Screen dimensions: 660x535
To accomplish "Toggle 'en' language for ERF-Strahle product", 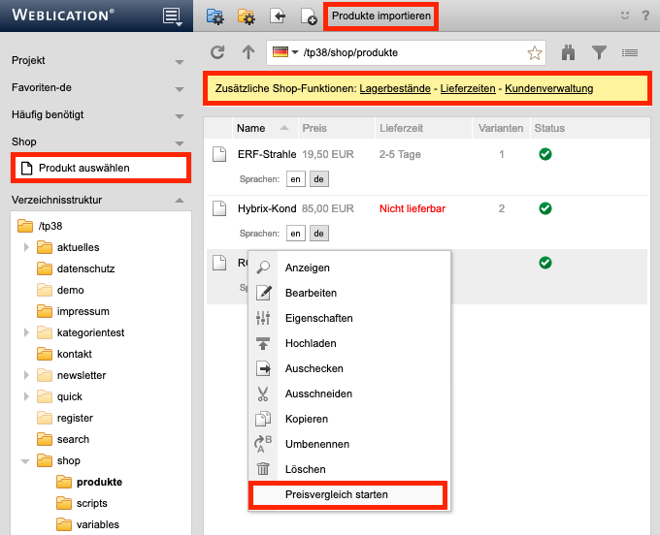I will [295, 179].
